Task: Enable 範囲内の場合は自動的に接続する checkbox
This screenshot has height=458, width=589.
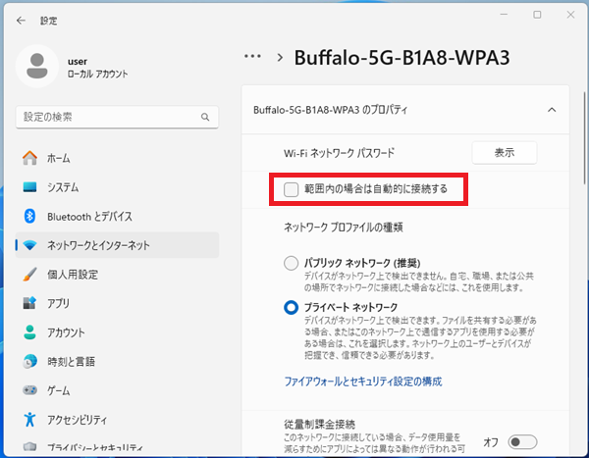Action: (292, 189)
